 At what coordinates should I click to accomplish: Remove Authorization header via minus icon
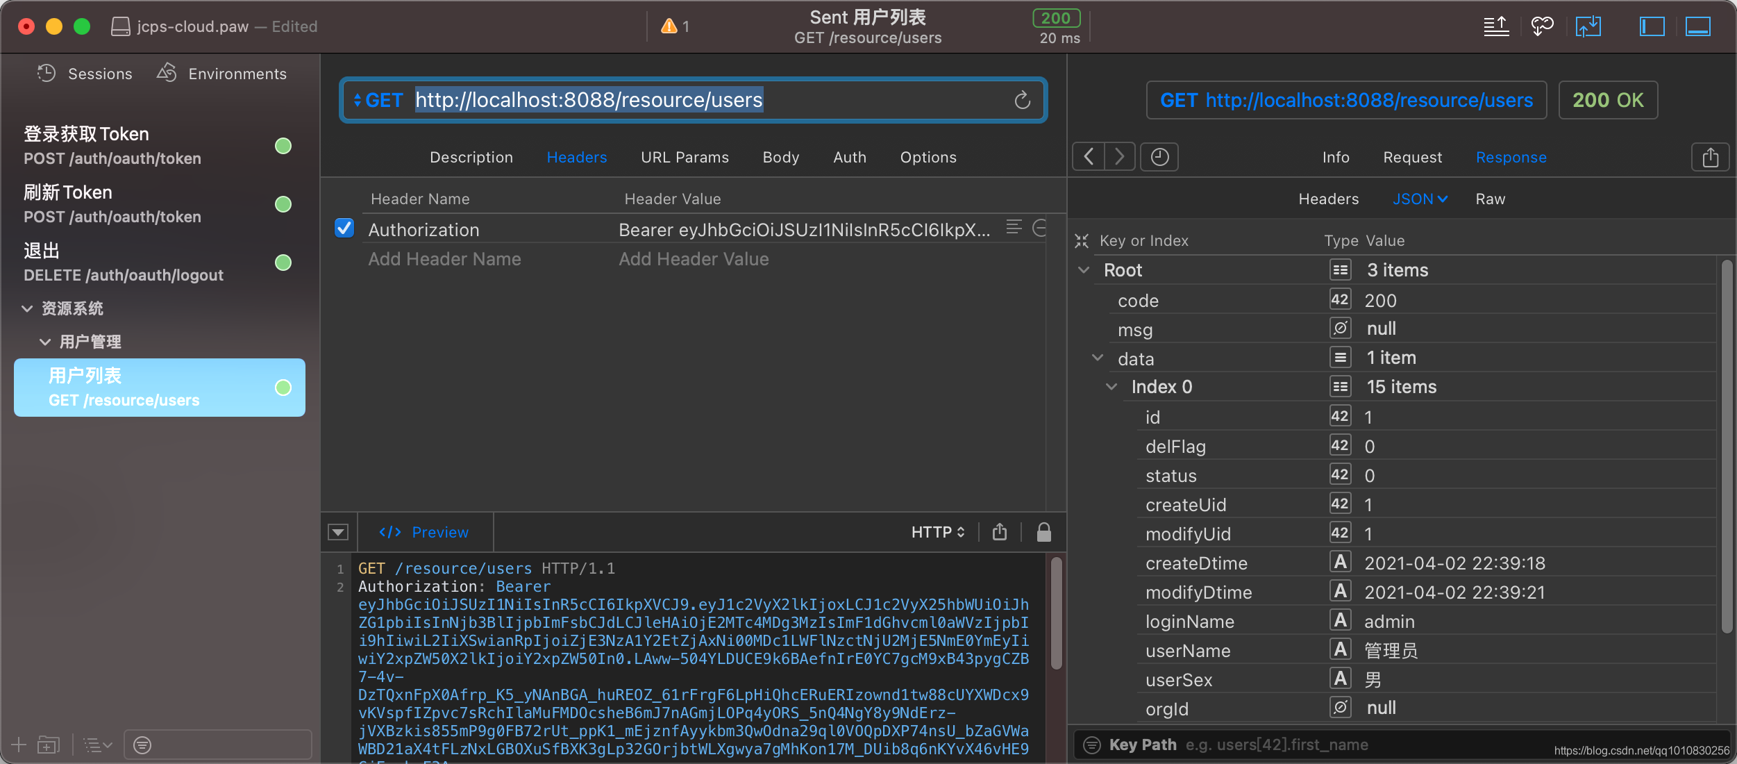point(1039,228)
